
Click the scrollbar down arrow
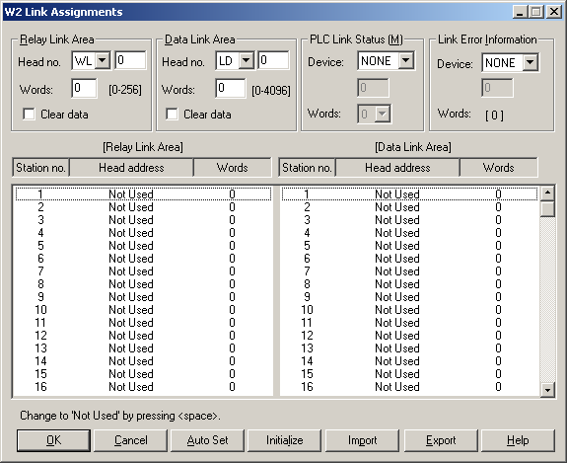(547, 390)
